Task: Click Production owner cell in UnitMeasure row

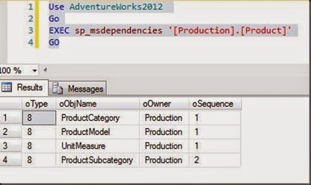Action: [164, 146]
